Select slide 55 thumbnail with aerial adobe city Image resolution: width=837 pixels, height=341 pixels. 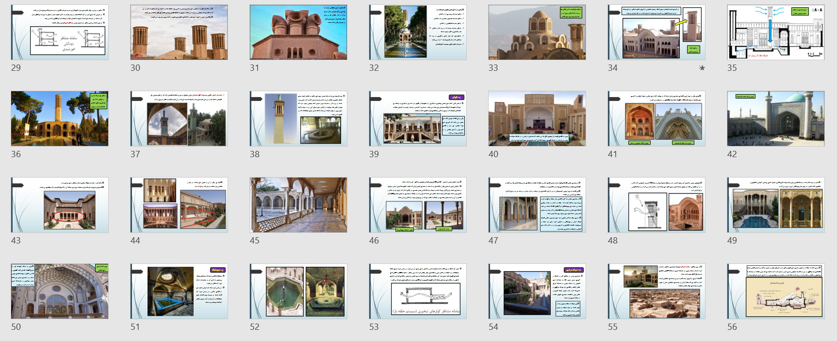tap(656, 292)
